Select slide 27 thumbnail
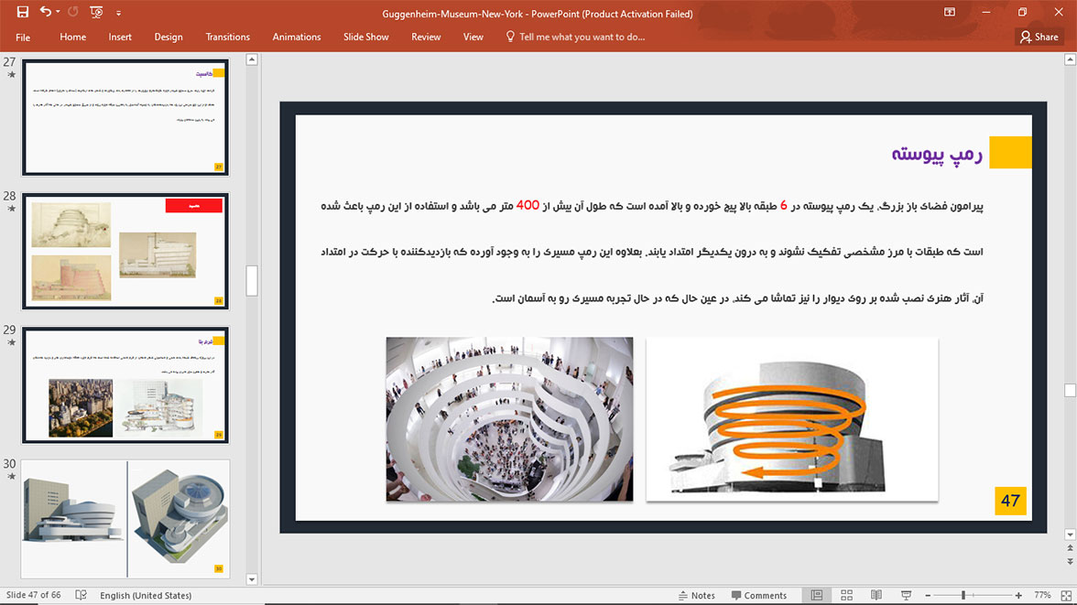 coord(125,117)
